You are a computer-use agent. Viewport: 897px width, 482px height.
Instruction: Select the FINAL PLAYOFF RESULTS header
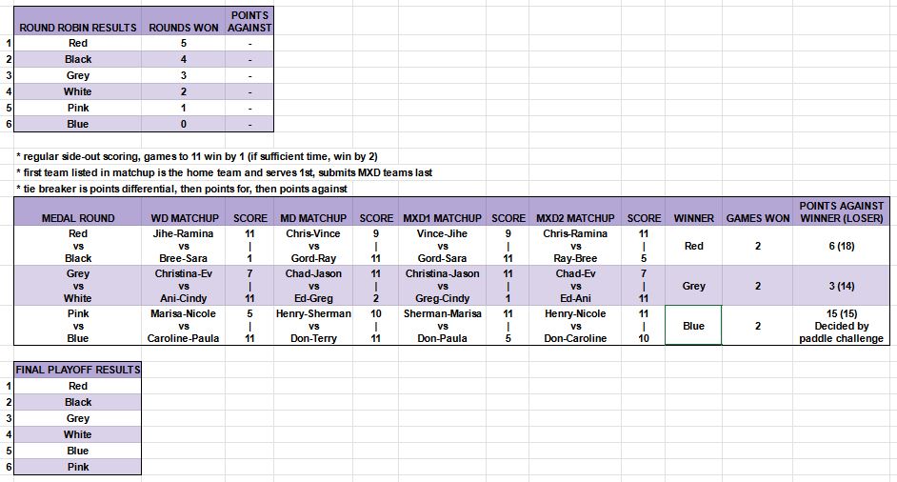[x=78, y=370]
